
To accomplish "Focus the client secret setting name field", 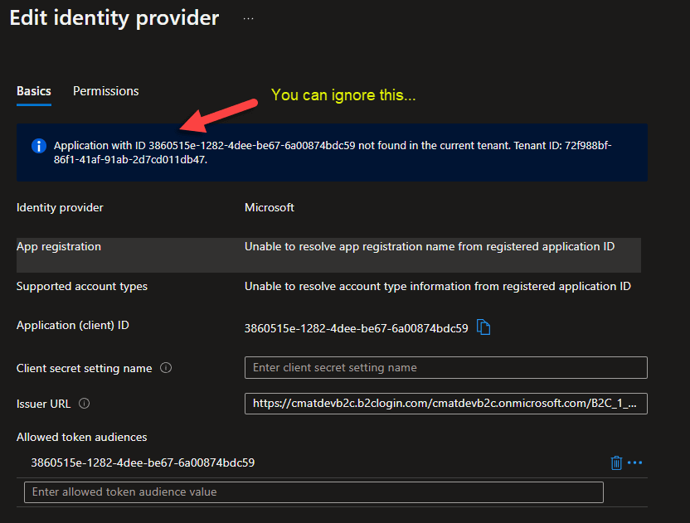I will pyautogui.click(x=446, y=367).
